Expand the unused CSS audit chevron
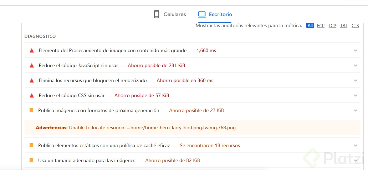 [355, 96]
